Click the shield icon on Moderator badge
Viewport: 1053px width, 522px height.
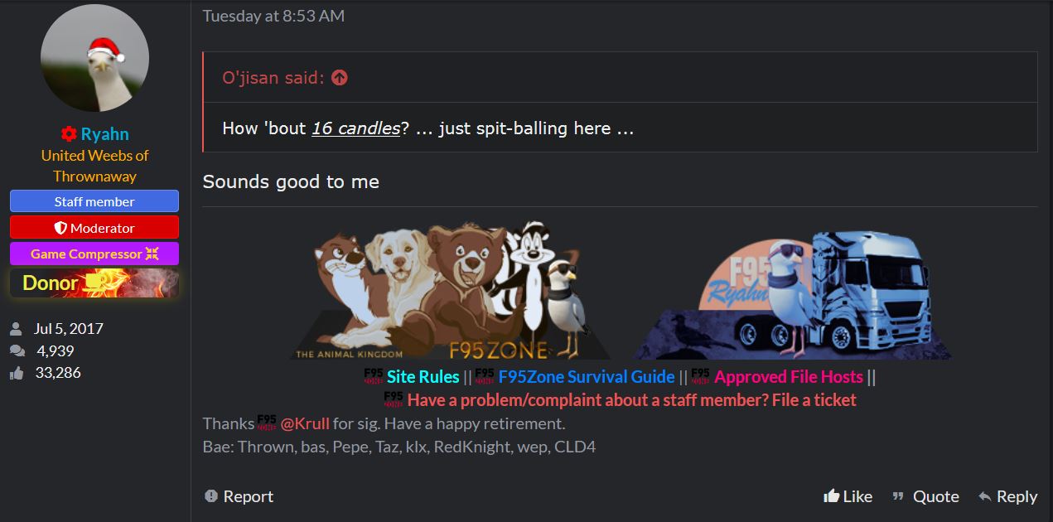pyautogui.click(x=60, y=228)
